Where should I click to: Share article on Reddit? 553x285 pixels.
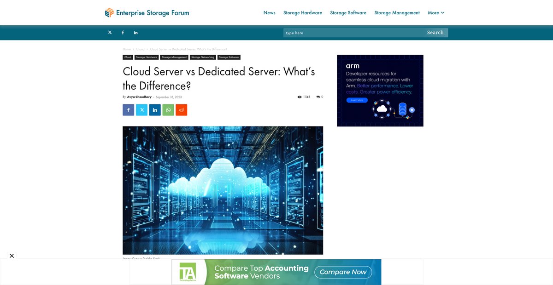pos(182,110)
